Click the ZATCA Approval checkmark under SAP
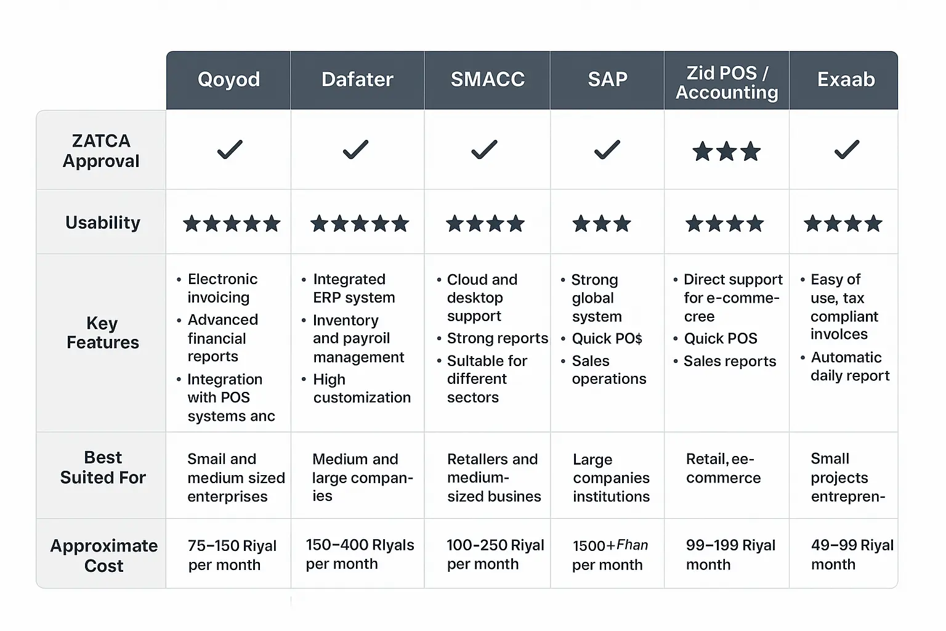Screen dimensions: 946x631 click(607, 150)
